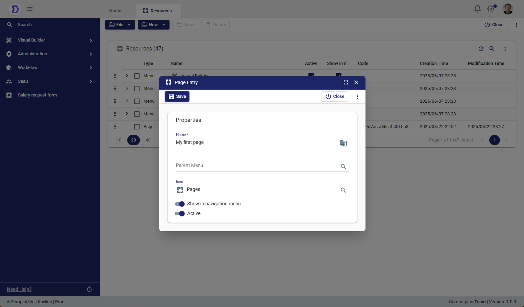Disable Show in navigation menu switch
The width and height of the screenshot is (524, 307).
[x=179, y=204]
